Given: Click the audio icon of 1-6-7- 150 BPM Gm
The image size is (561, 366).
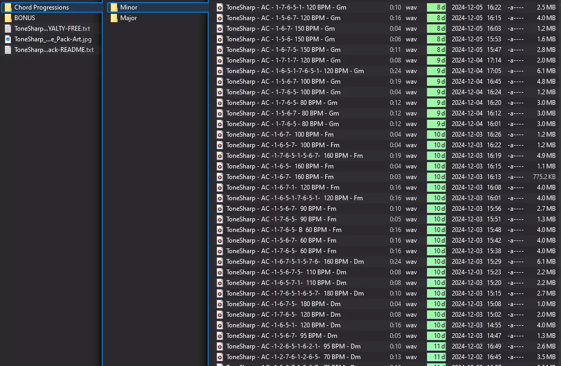Looking at the screenshot, I should click(x=220, y=29).
